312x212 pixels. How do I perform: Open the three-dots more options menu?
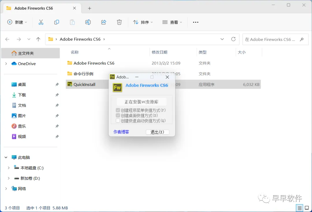(196, 22)
